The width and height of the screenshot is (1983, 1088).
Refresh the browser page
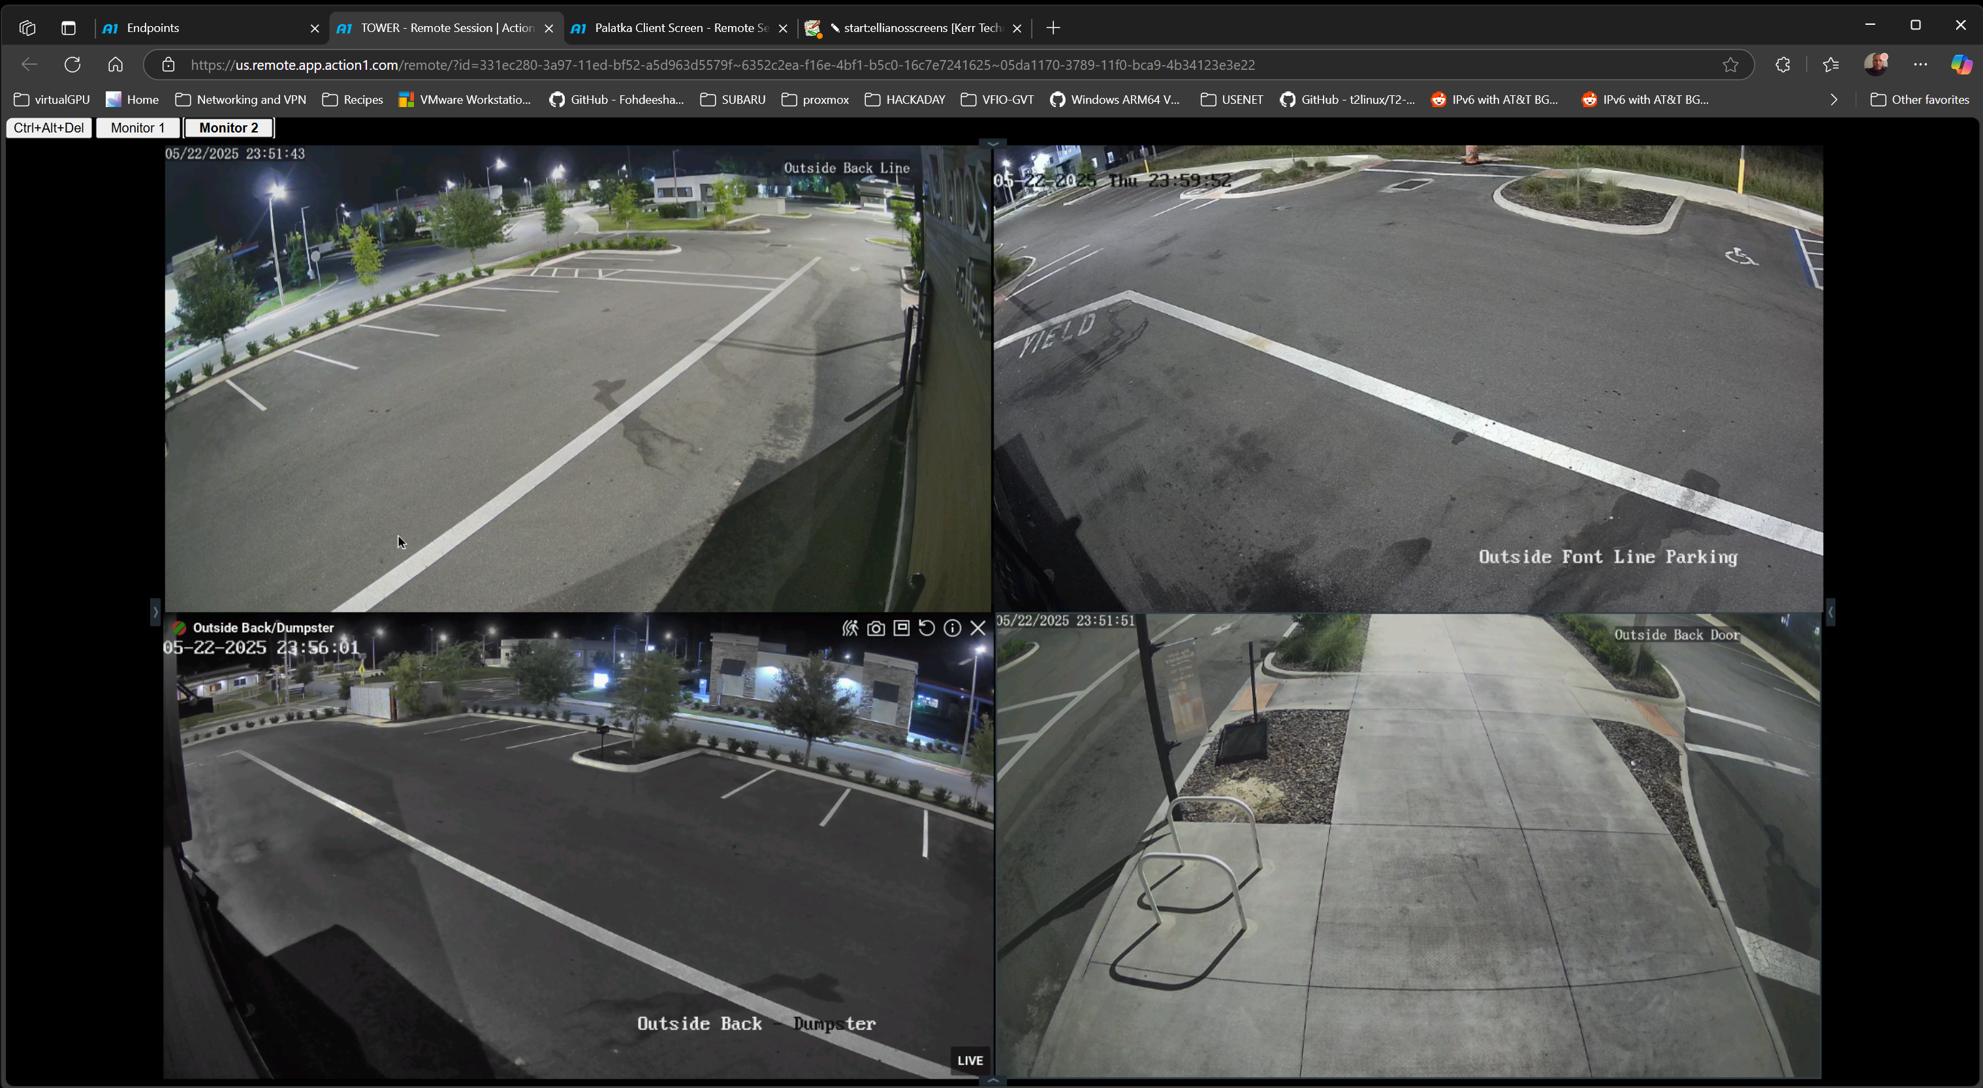click(x=72, y=65)
